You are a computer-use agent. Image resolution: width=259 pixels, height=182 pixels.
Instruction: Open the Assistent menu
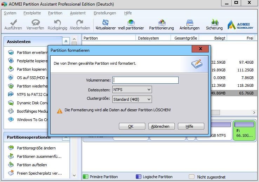click(x=78, y=13)
